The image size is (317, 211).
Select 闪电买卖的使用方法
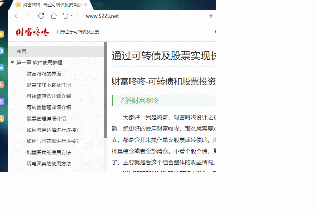(x=49, y=164)
